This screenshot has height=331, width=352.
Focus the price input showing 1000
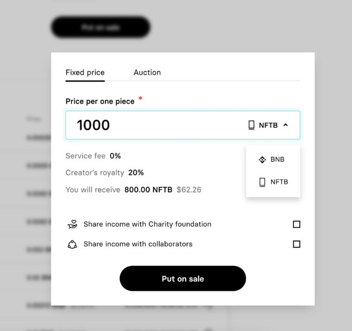coord(156,125)
